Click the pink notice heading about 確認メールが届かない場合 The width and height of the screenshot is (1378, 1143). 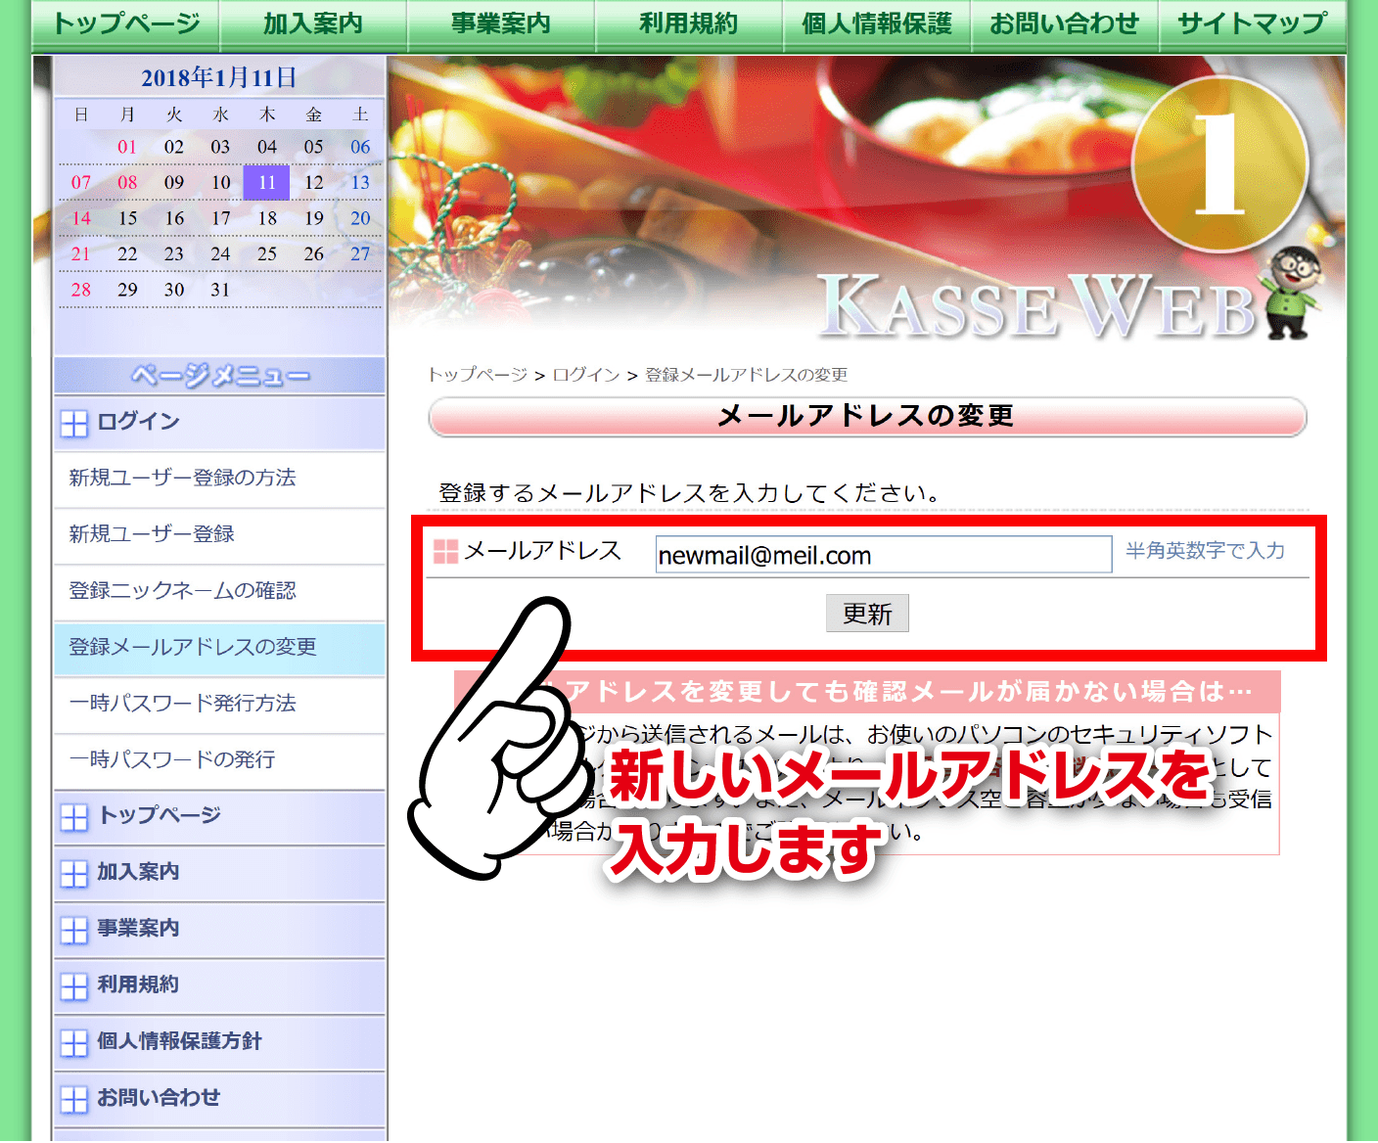tap(867, 692)
